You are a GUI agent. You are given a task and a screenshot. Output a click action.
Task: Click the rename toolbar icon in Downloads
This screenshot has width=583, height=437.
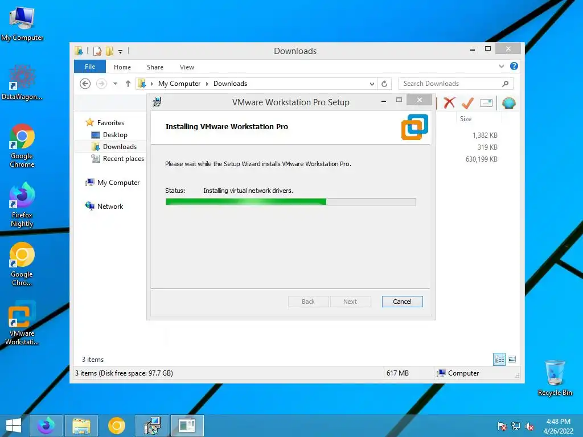coord(486,103)
